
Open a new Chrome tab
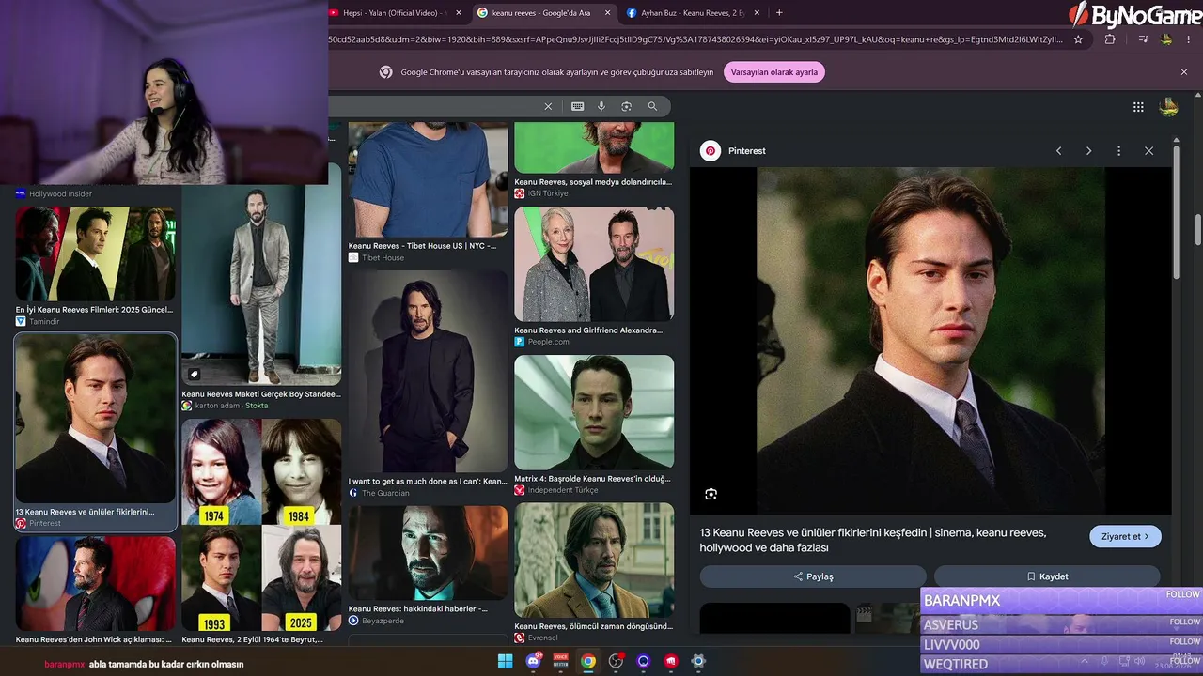tap(779, 13)
